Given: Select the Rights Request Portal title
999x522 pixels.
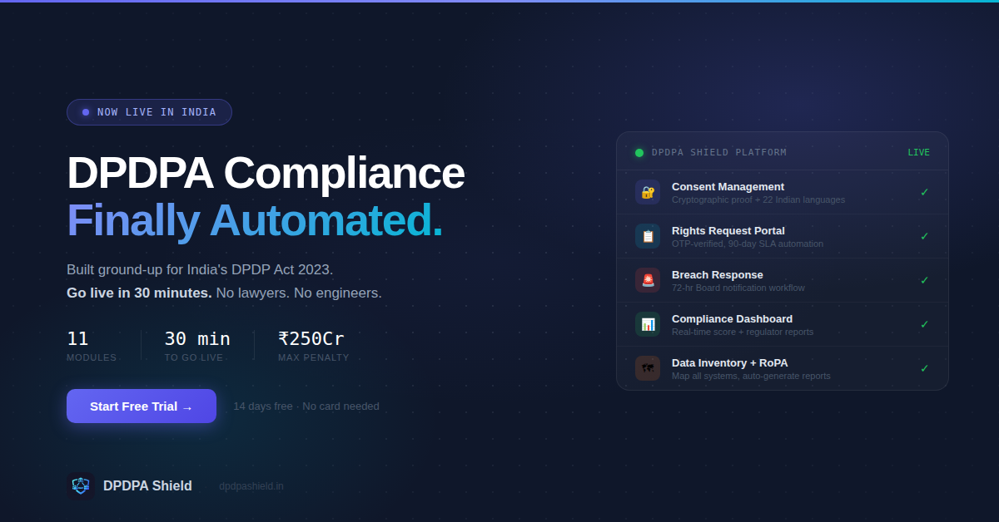Looking at the screenshot, I should pos(728,231).
